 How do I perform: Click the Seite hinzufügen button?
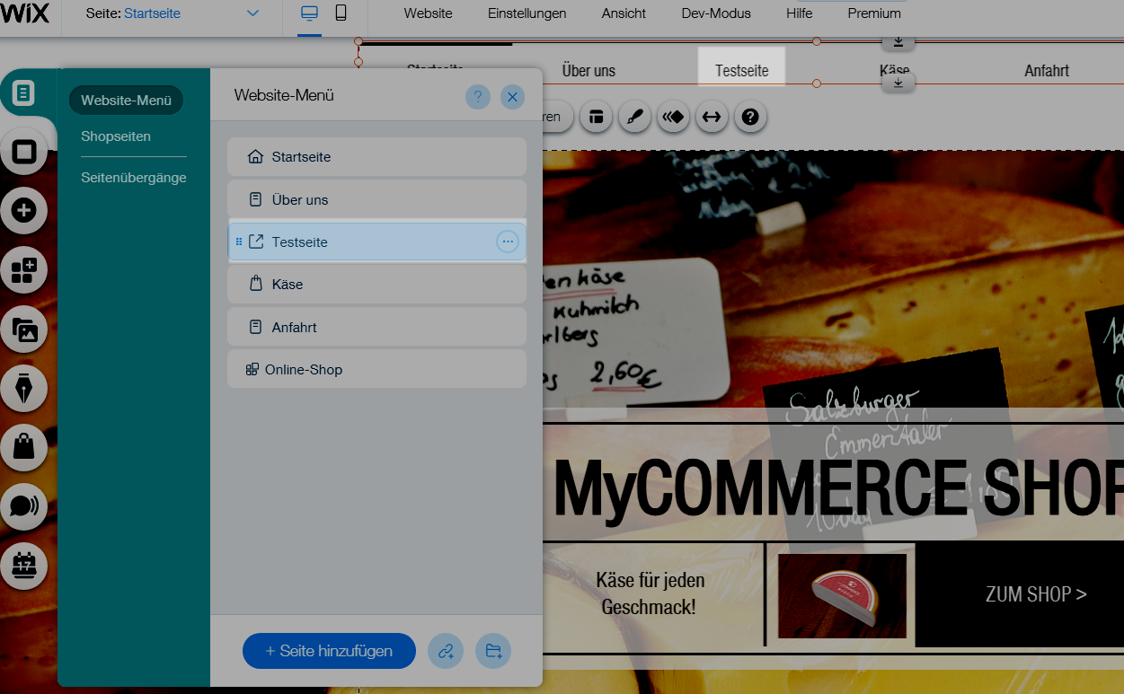(x=329, y=651)
